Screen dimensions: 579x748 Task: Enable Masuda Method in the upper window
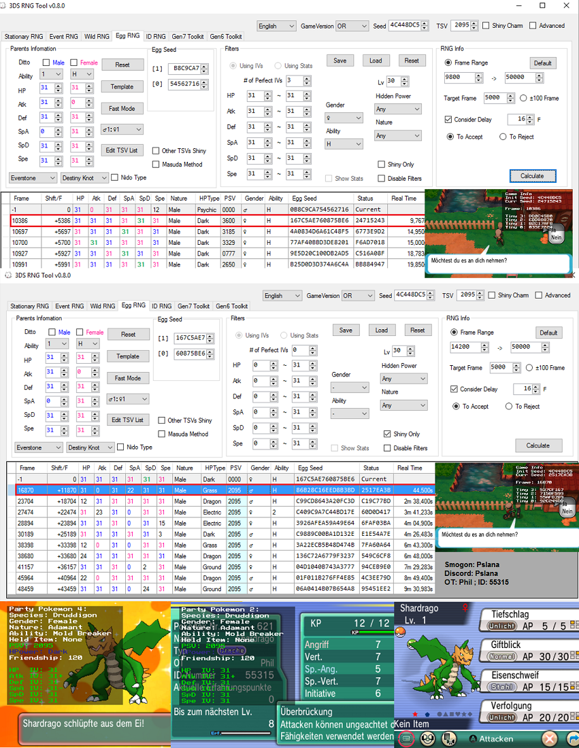pos(156,165)
